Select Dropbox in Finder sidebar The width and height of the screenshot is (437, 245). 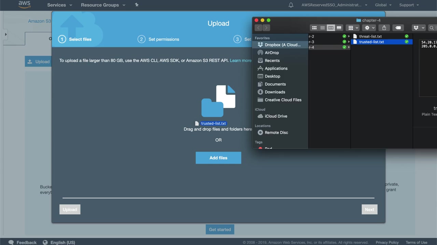[280, 45]
